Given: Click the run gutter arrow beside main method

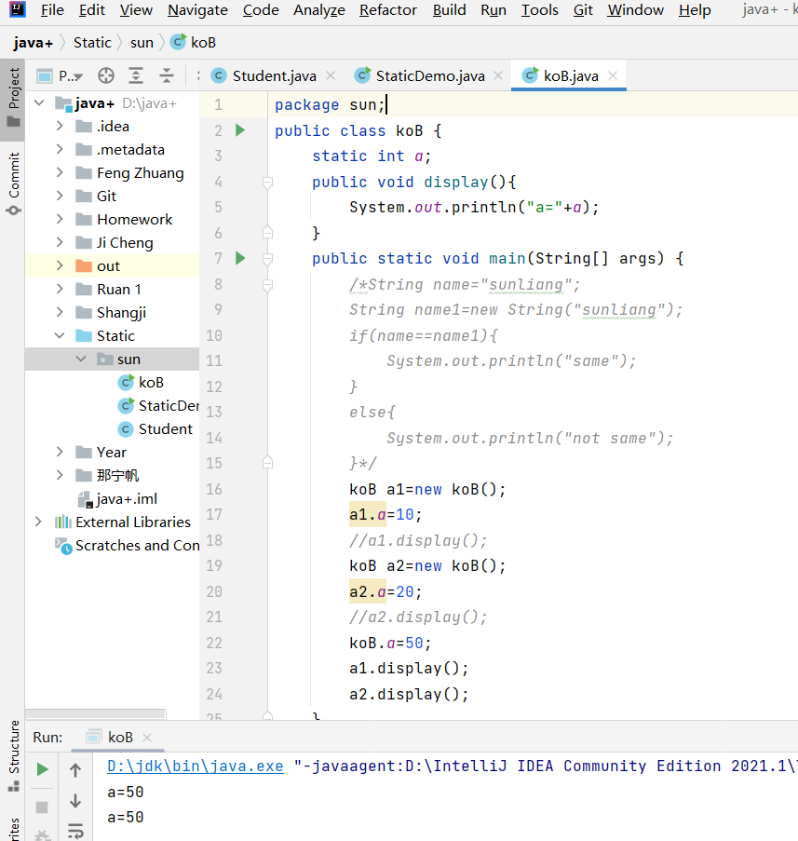Looking at the screenshot, I should [239, 258].
